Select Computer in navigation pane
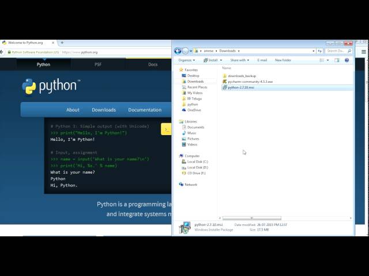The width and height of the screenshot is (369, 276). tap(190, 156)
